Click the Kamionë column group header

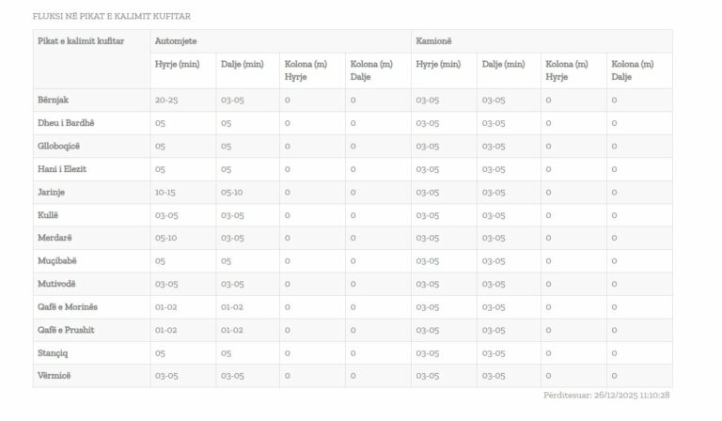click(434, 41)
